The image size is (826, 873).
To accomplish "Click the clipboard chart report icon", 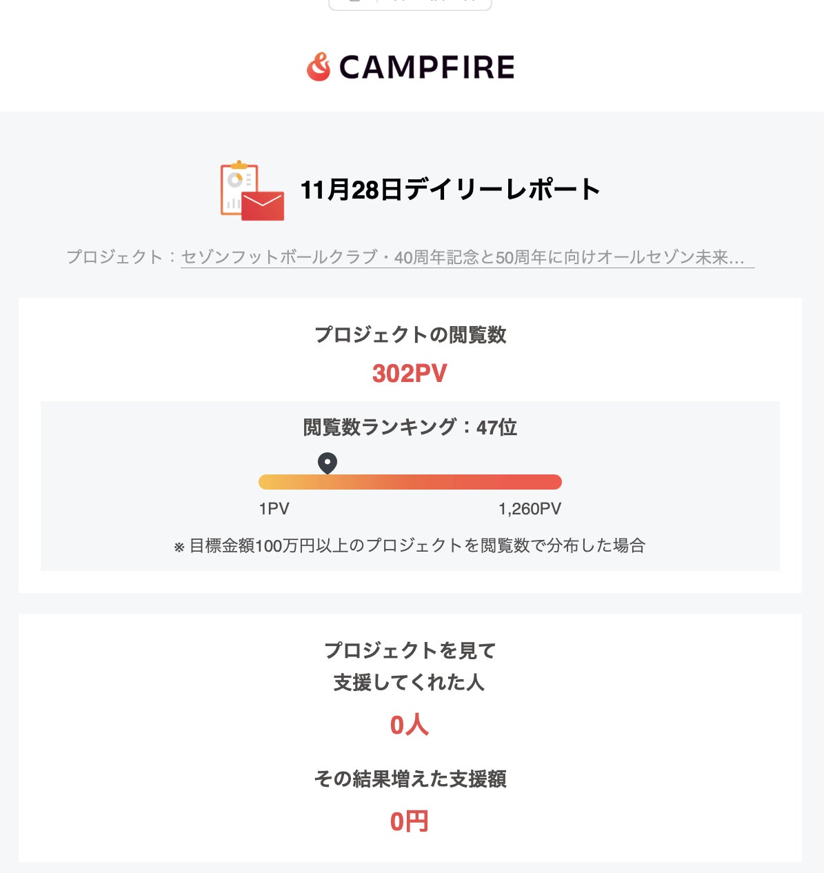I will [x=236, y=186].
